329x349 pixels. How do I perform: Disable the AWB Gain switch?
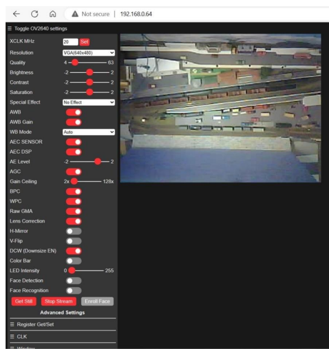[x=73, y=122]
